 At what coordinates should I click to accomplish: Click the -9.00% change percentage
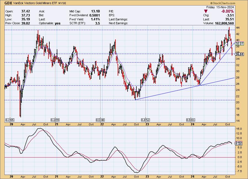point(227,11)
